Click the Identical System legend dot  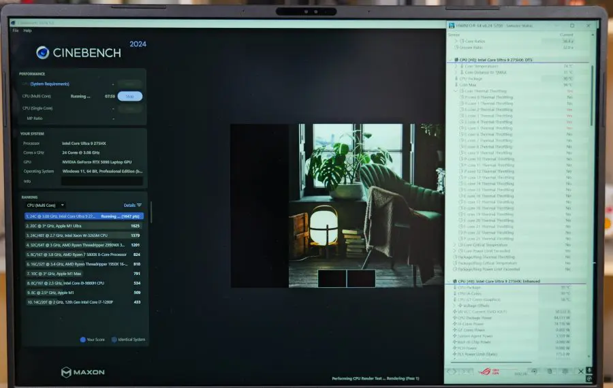coord(114,340)
